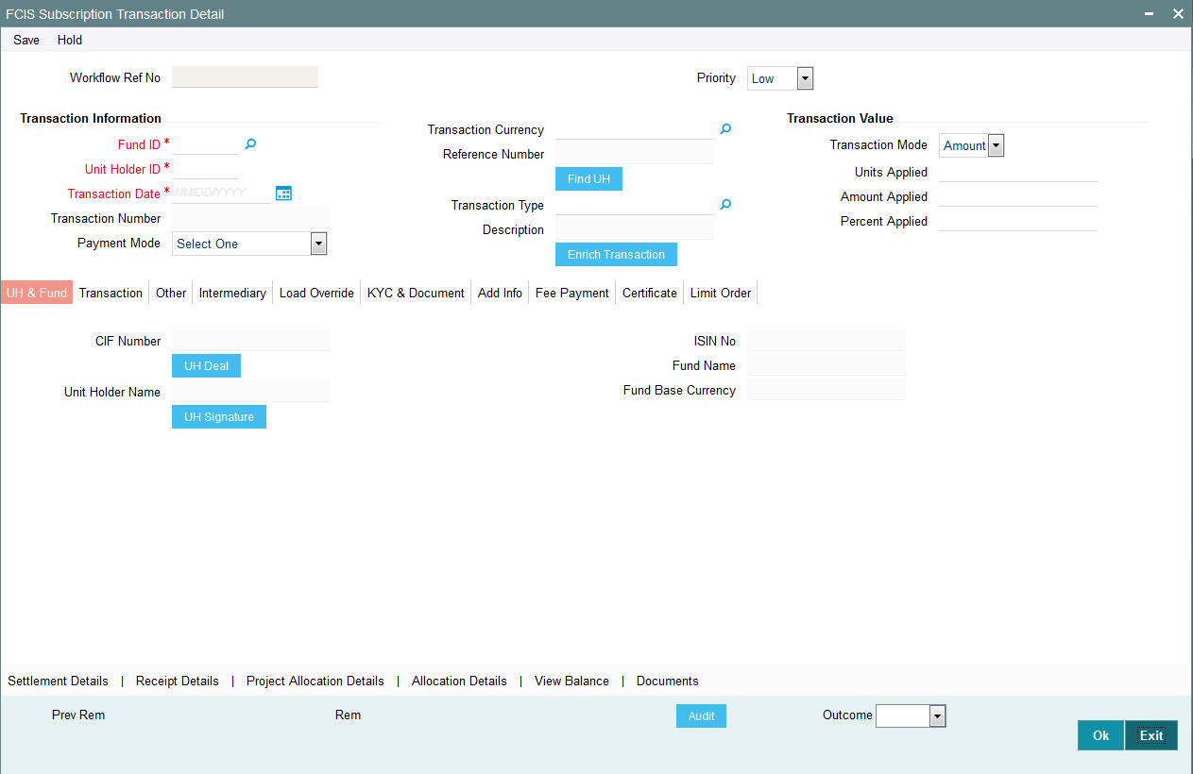Click the ISIN No field
This screenshot has height=774, width=1193.
(827, 341)
